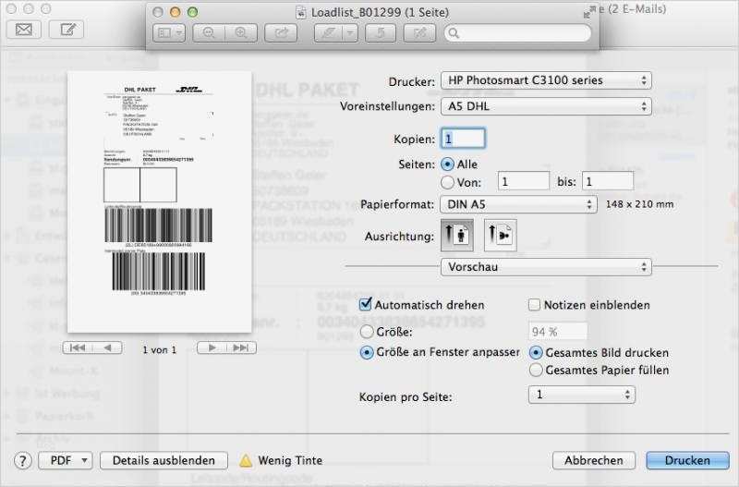Viewport: 739px width, 487px height.
Task: Click the fullscreen arrows icon
Action: [x=588, y=13]
